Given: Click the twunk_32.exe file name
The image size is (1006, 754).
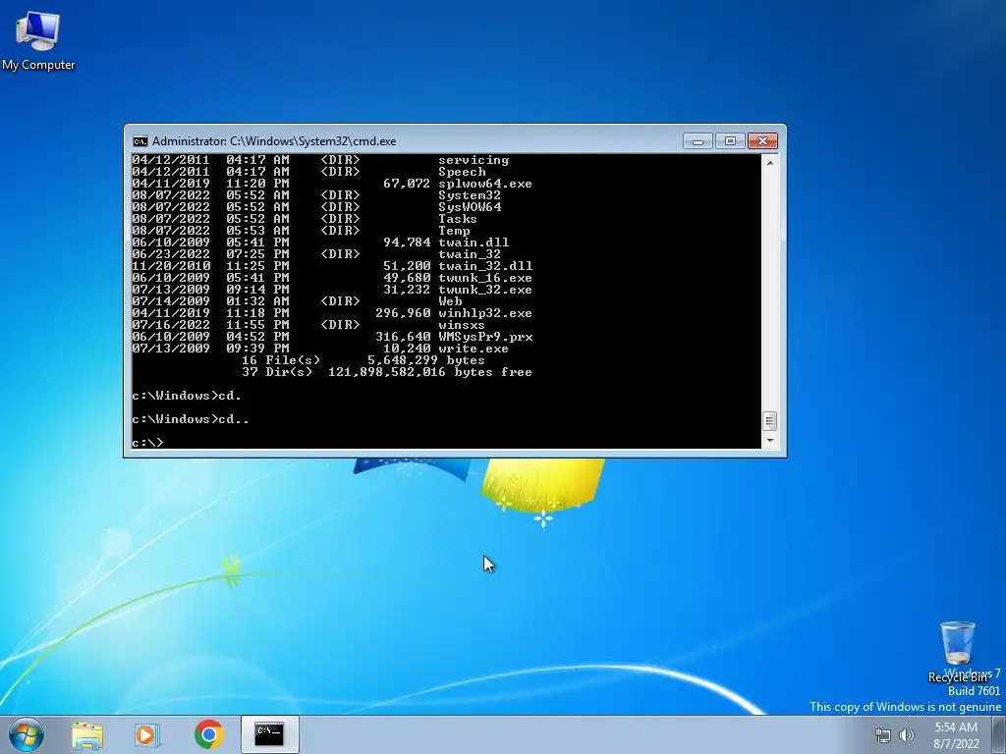Looking at the screenshot, I should 485,290.
